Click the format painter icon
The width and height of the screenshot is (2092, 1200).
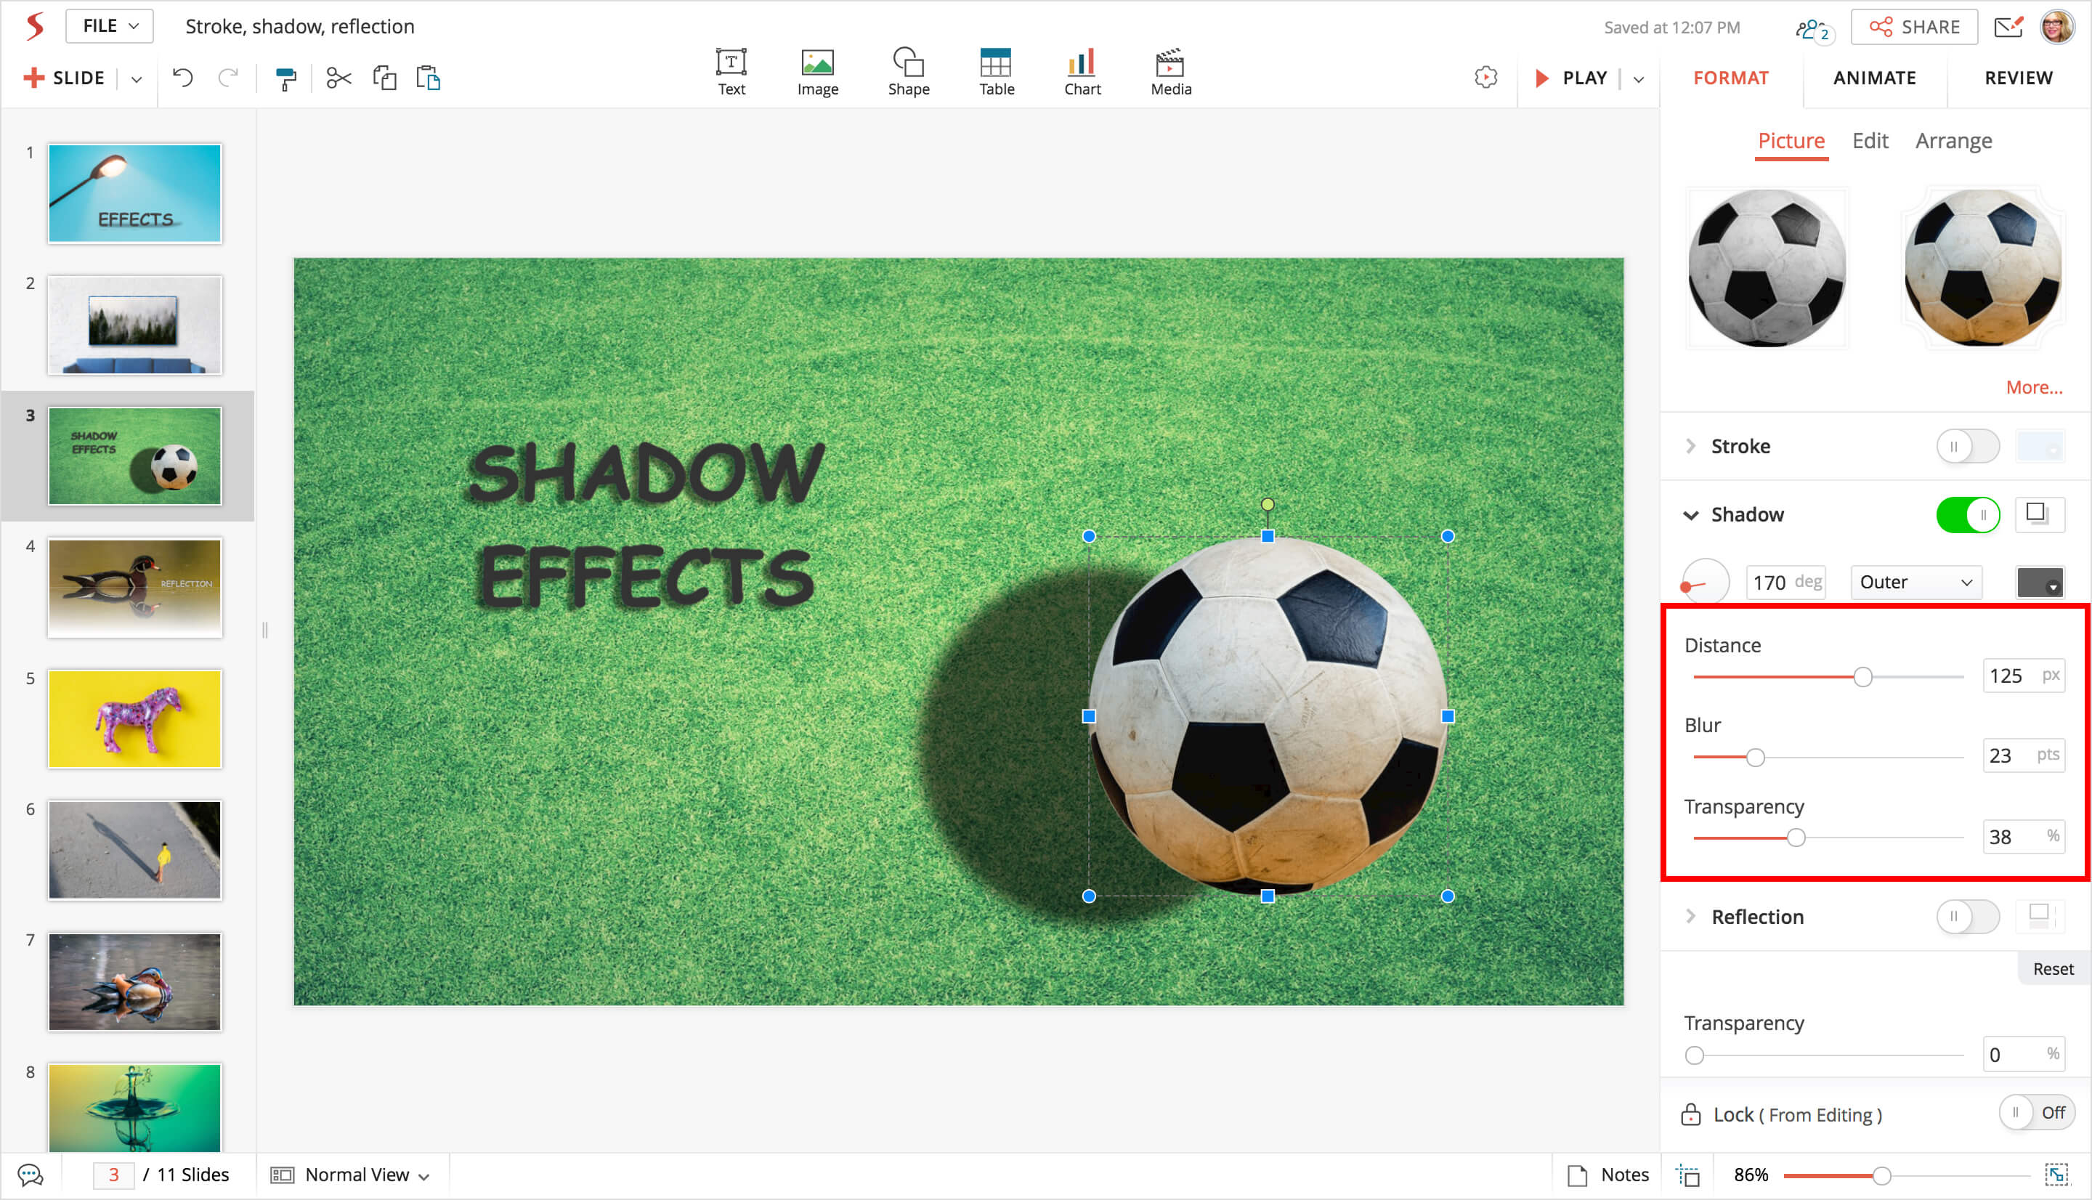285,79
